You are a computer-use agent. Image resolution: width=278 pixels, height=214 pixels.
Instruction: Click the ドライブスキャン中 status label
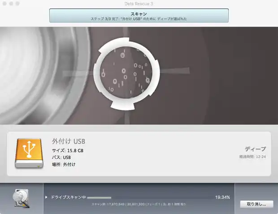69,197
